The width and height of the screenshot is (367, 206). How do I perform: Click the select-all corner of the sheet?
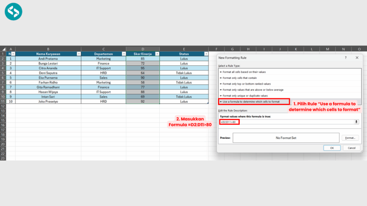[3, 49]
